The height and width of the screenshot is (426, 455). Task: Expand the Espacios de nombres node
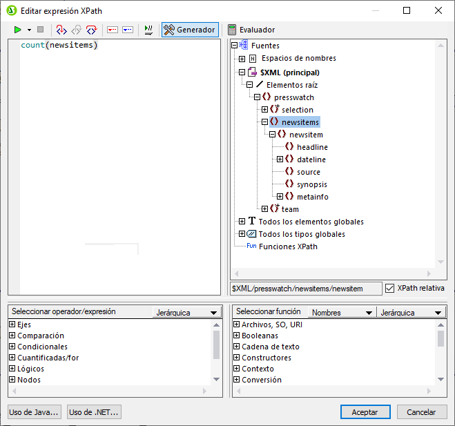pos(242,59)
